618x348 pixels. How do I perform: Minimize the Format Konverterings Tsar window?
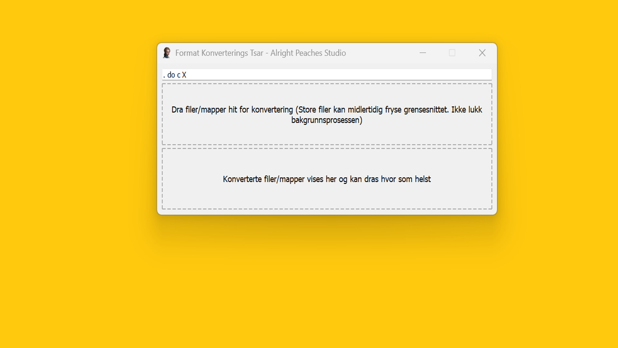(423, 53)
